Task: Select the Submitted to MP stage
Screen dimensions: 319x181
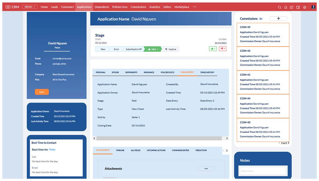Action: coord(133,49)
